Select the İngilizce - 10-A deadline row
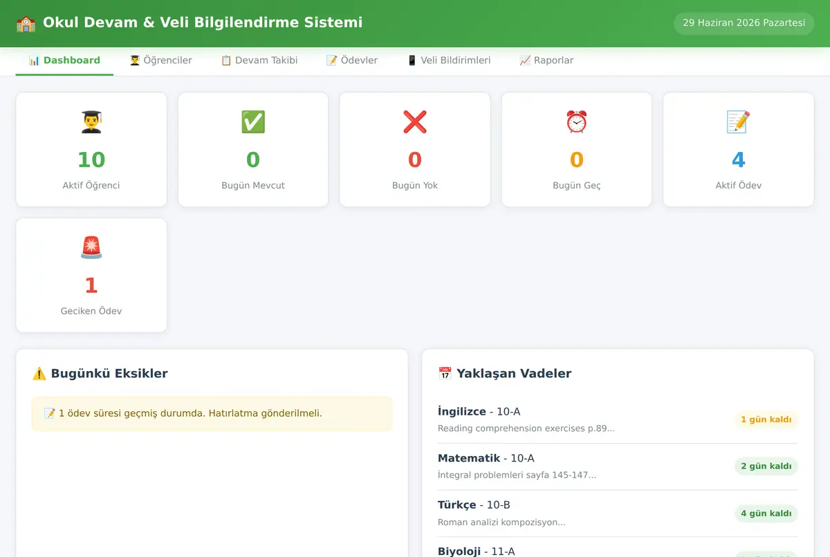Screen dimensions: 830x557 618,419
